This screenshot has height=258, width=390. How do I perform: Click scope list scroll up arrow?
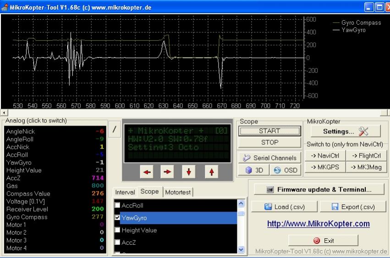click(241, 203)
